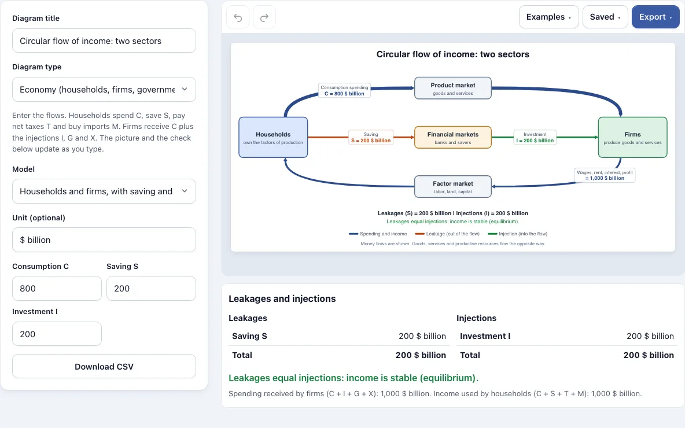Click the 'Wages, rent, interest, profit' label
Image resolution: width=685 pixels, height=428 pixels.
click(605, 175)
